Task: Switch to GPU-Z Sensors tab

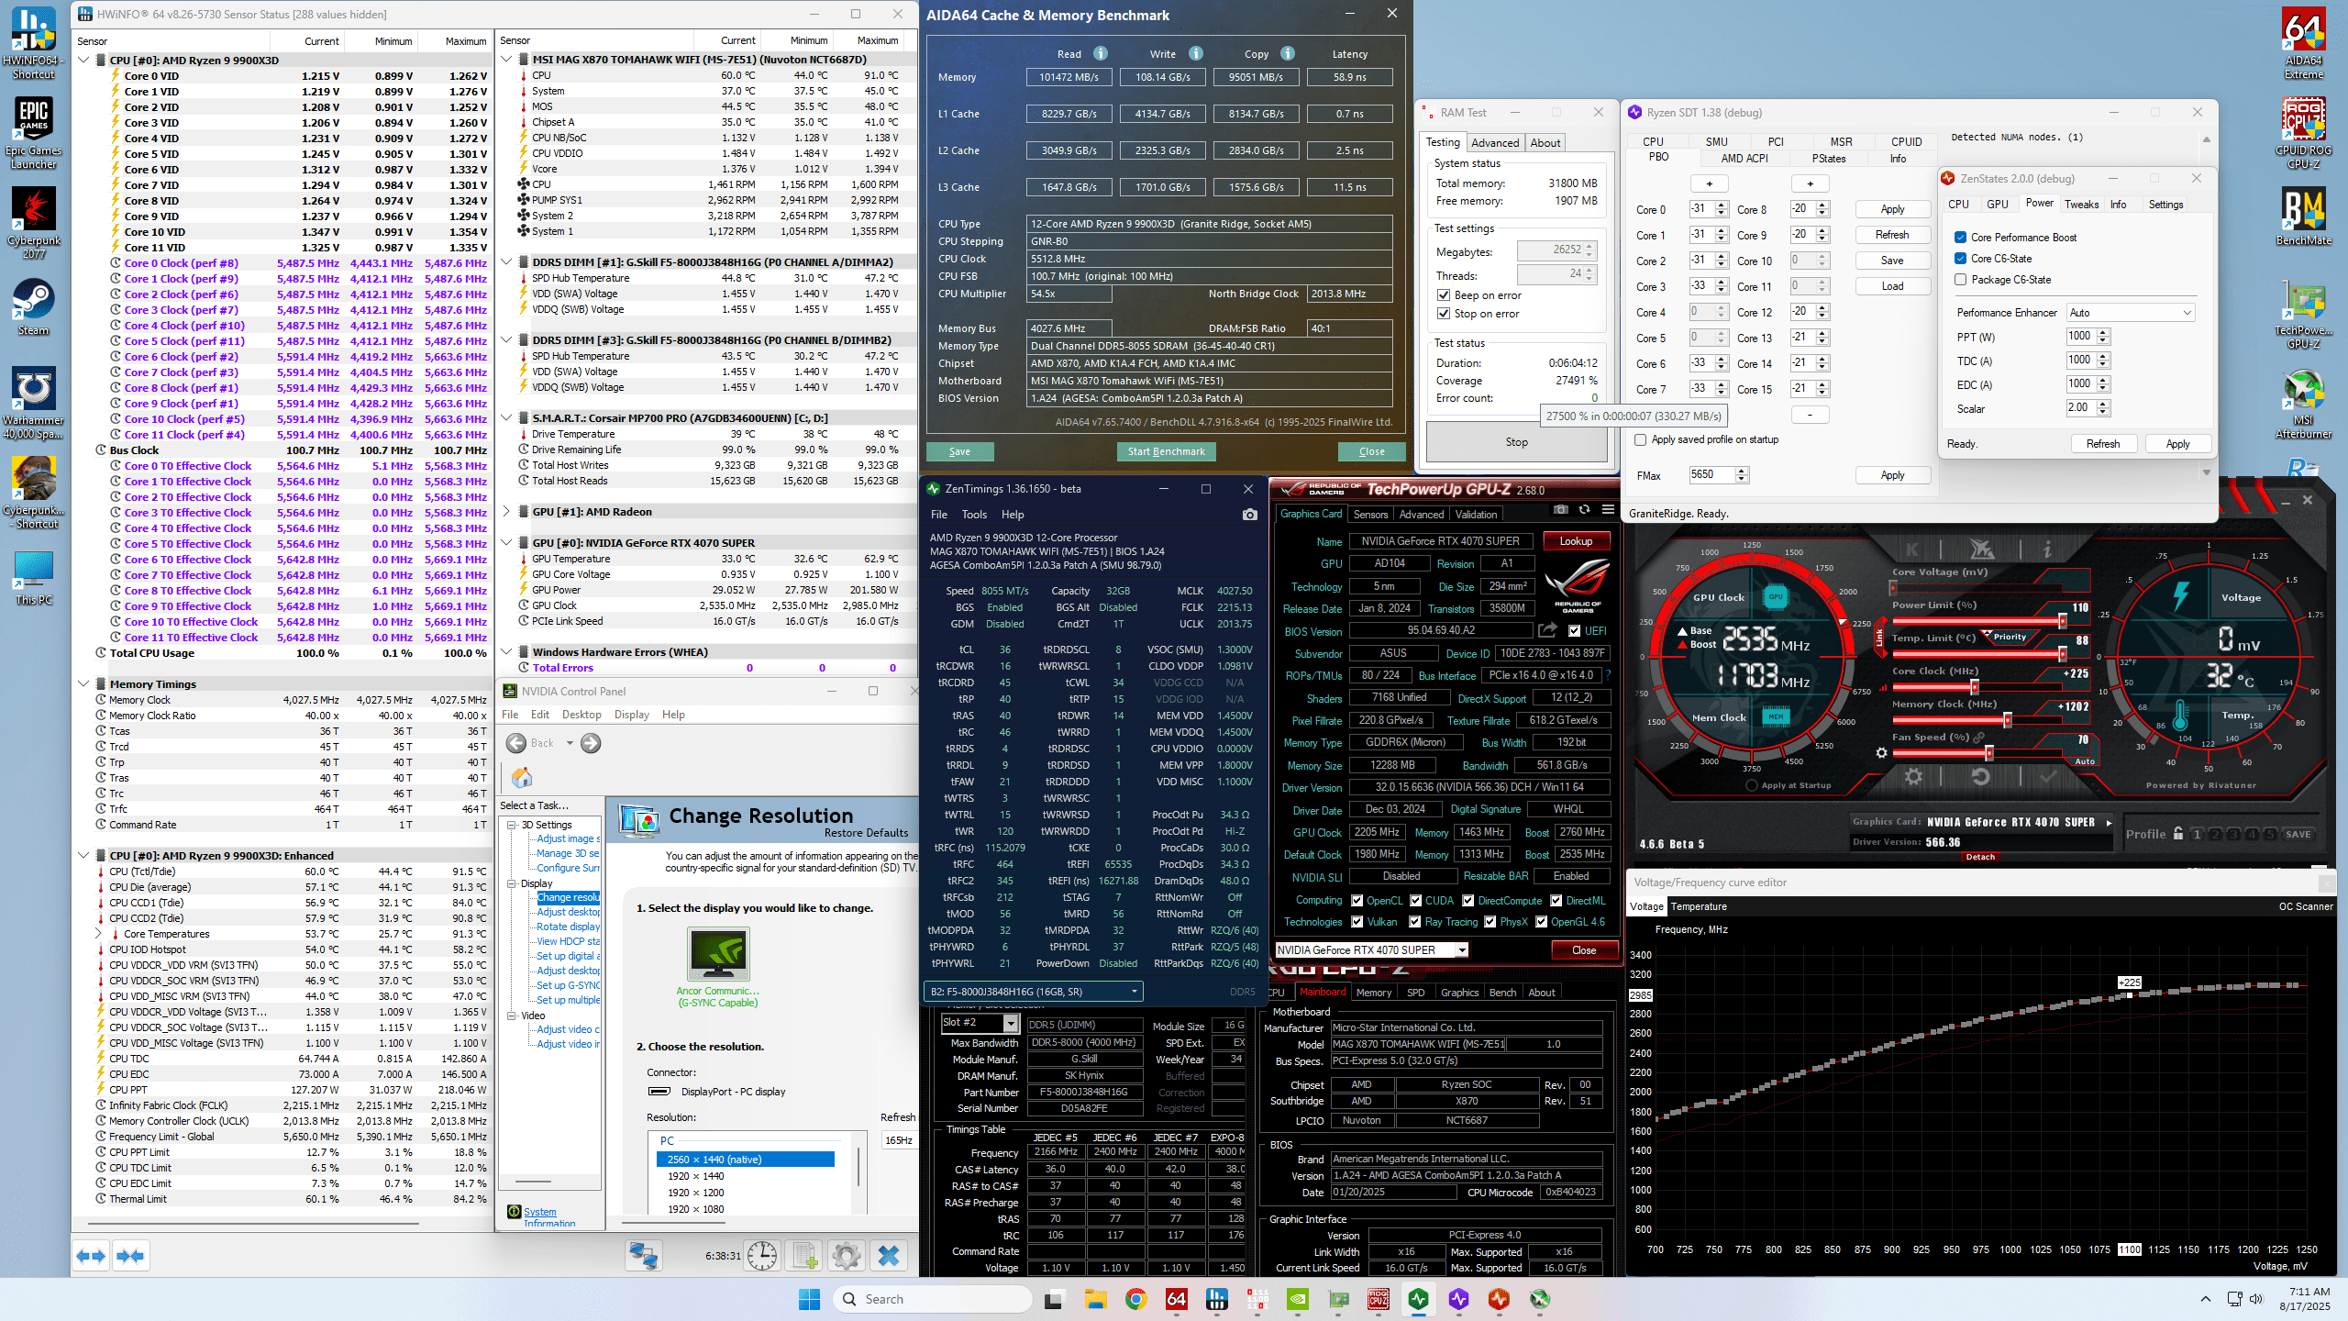Action: click(1370, 515)
